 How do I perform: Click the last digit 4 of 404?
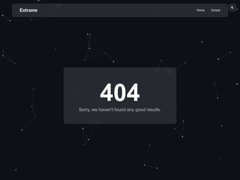click(133, 92)
